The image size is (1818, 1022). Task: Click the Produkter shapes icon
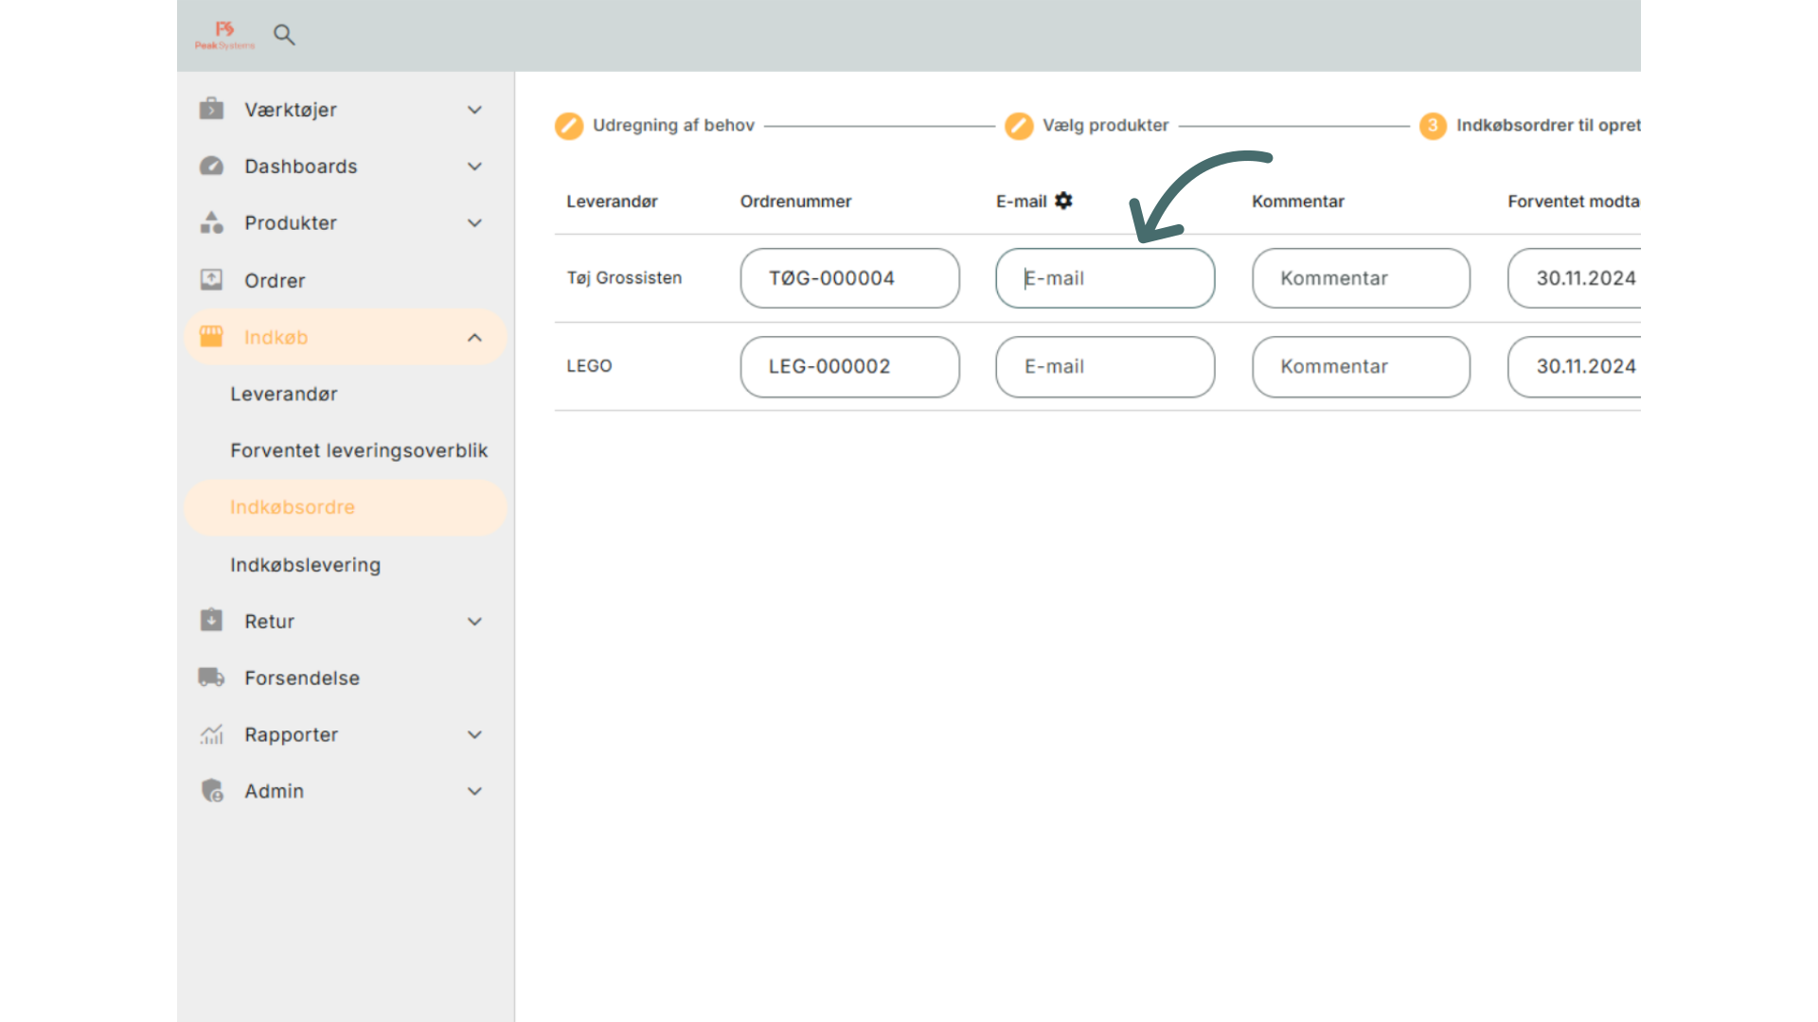click(211, 222)
